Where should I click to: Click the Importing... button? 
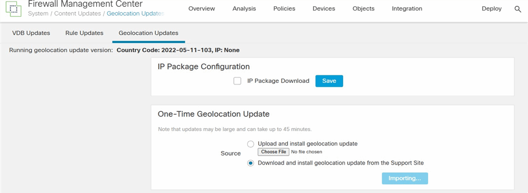point(405,179)
